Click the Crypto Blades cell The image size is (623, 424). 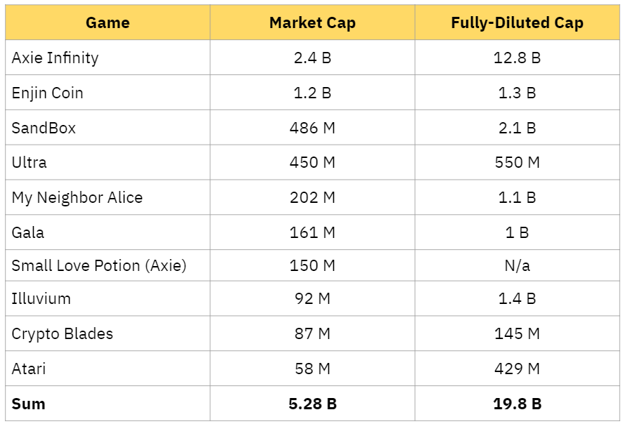pyautogui.click(x=62, y=334)
